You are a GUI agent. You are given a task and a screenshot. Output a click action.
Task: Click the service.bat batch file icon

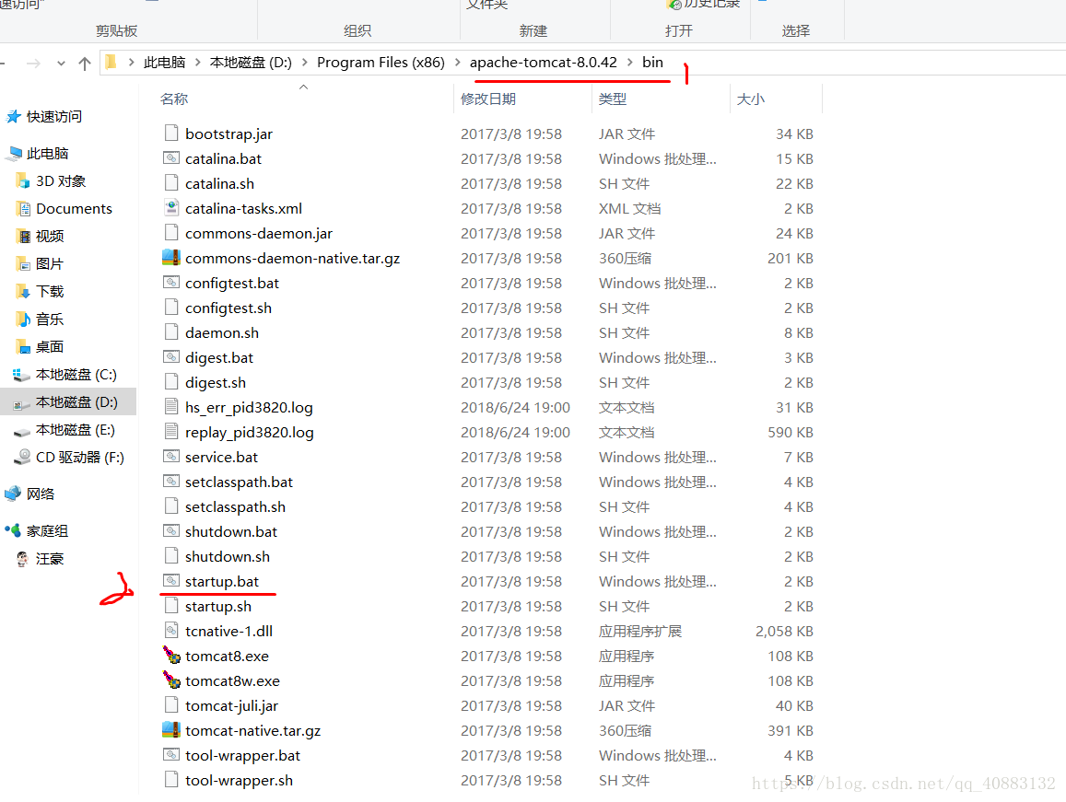click(171, 457)
